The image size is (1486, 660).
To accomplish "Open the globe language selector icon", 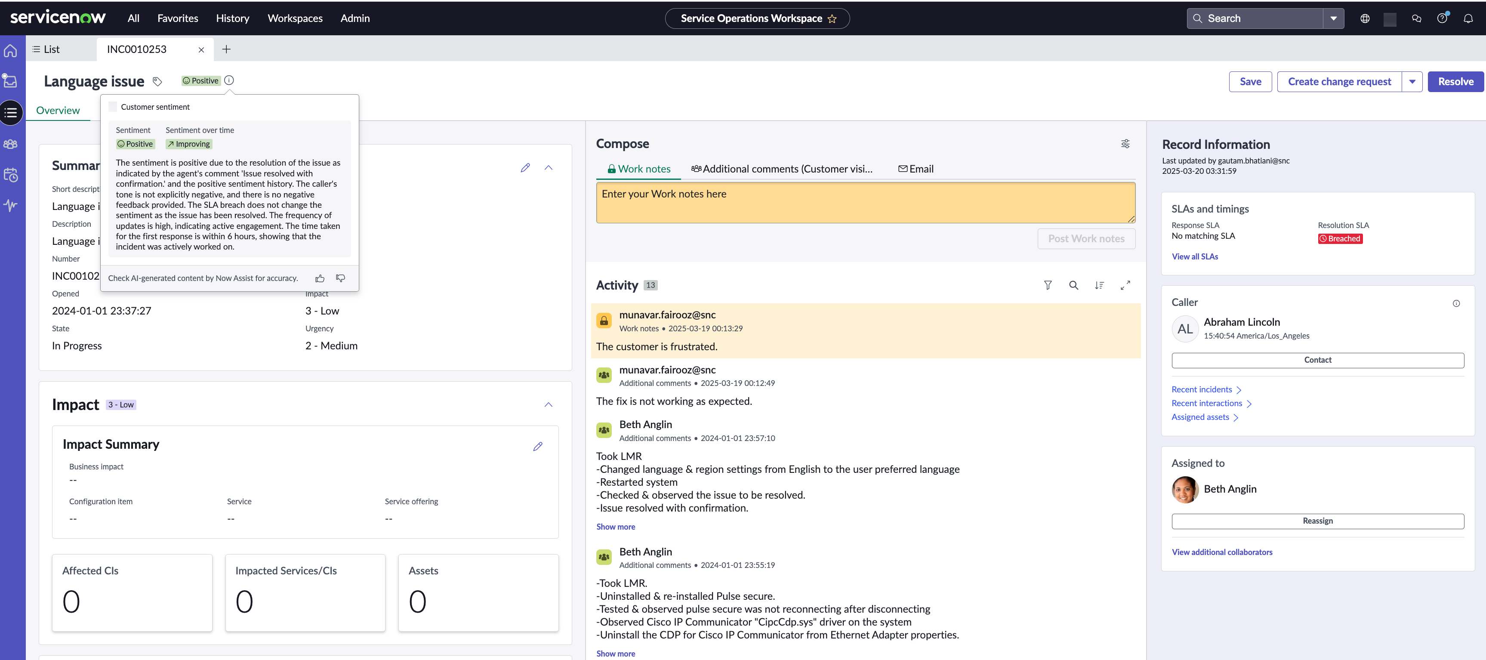I will click(1365, 19).
